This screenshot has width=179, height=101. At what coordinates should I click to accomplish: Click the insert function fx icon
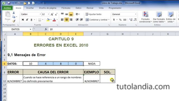coord(46,29)
